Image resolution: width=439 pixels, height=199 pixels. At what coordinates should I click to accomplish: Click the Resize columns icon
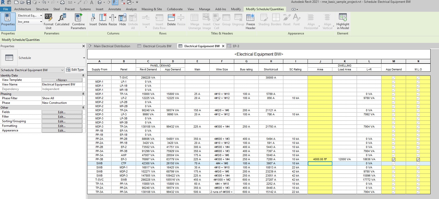point(112,18)
